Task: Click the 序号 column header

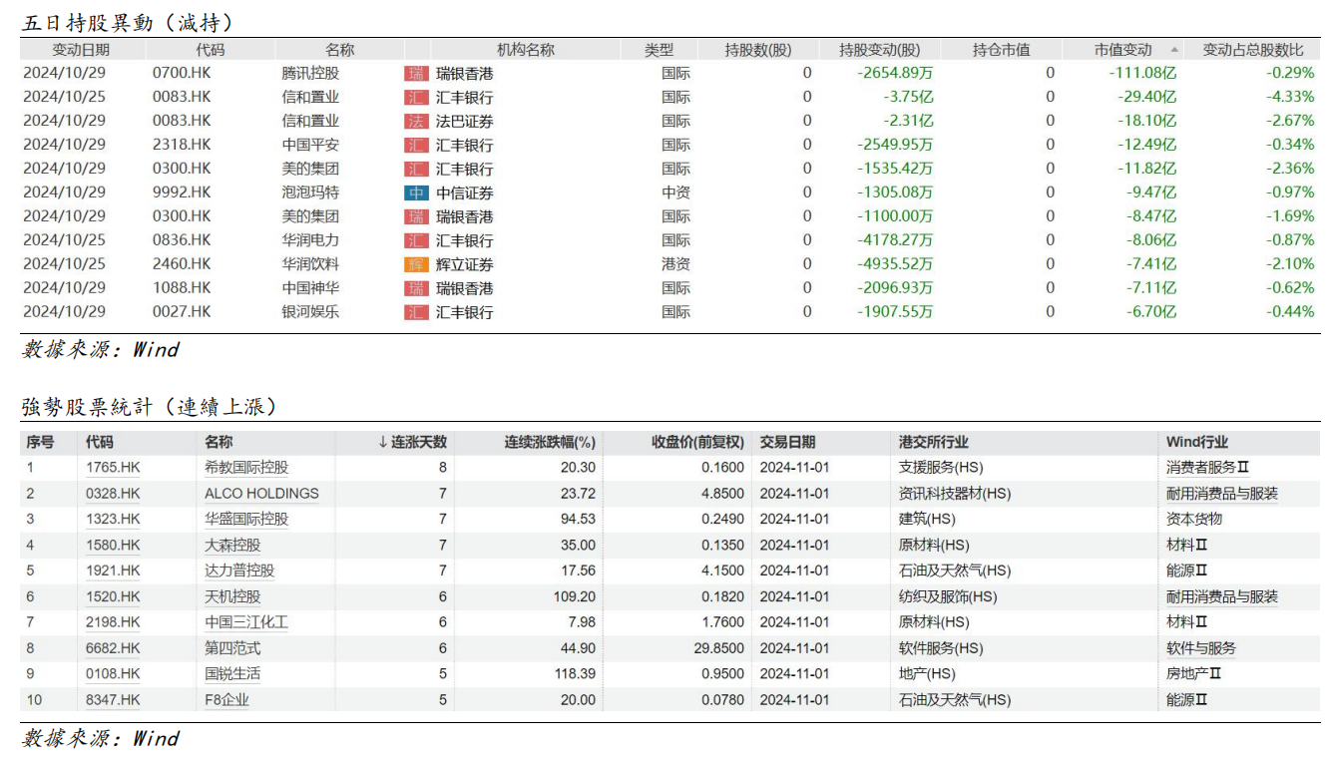Action: click(x=40, y=442)
